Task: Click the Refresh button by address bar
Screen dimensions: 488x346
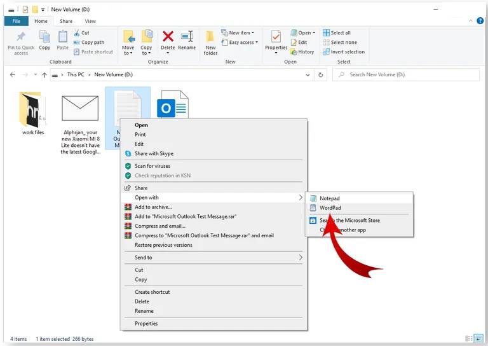Action: tap(320, 75)
